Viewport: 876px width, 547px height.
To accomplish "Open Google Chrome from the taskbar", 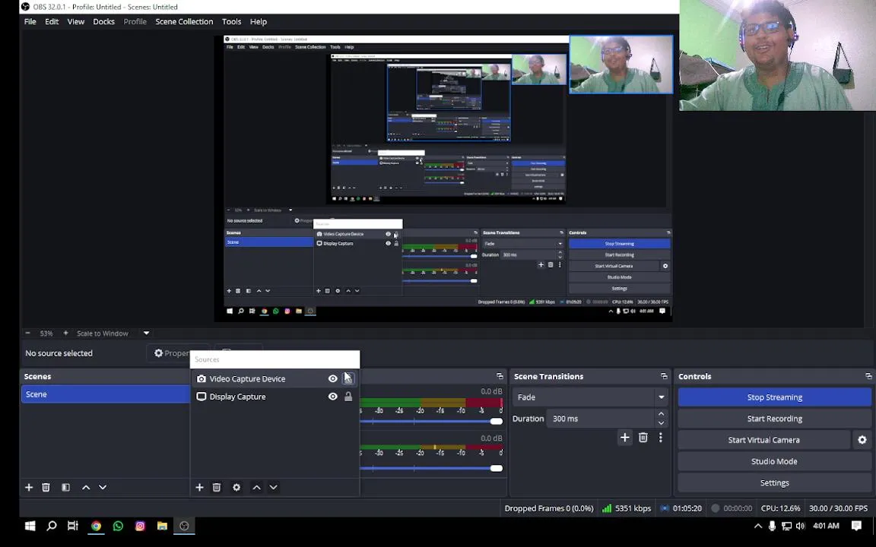I will click(96, 526).
